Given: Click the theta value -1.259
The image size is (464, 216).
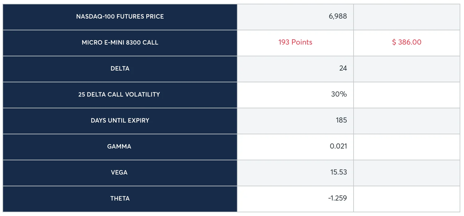Looking at the screenshot, I should (x=337, y=198).
